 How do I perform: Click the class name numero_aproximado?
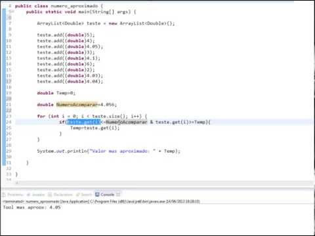[x=74, y=6]
